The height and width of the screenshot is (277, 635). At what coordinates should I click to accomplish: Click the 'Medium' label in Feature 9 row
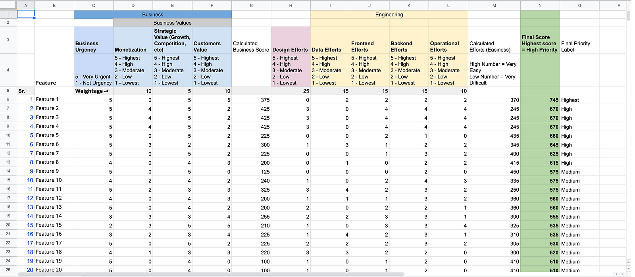[x=579, y=172]
